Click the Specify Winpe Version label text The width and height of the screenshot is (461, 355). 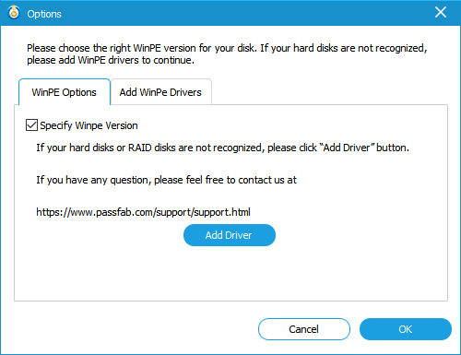coord(89,125)
